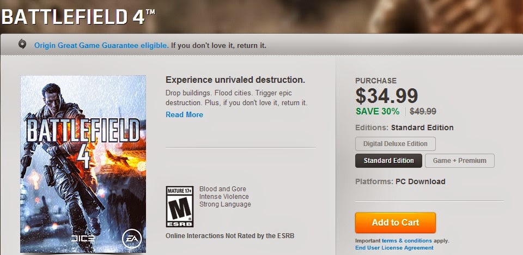This screenshot has height=255, width=523.
Task: Click the $34.99 purchase price
Action: tap(386, 96)
